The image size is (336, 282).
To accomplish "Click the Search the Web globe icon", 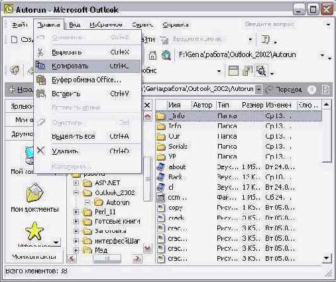I will tap(166, 55).
